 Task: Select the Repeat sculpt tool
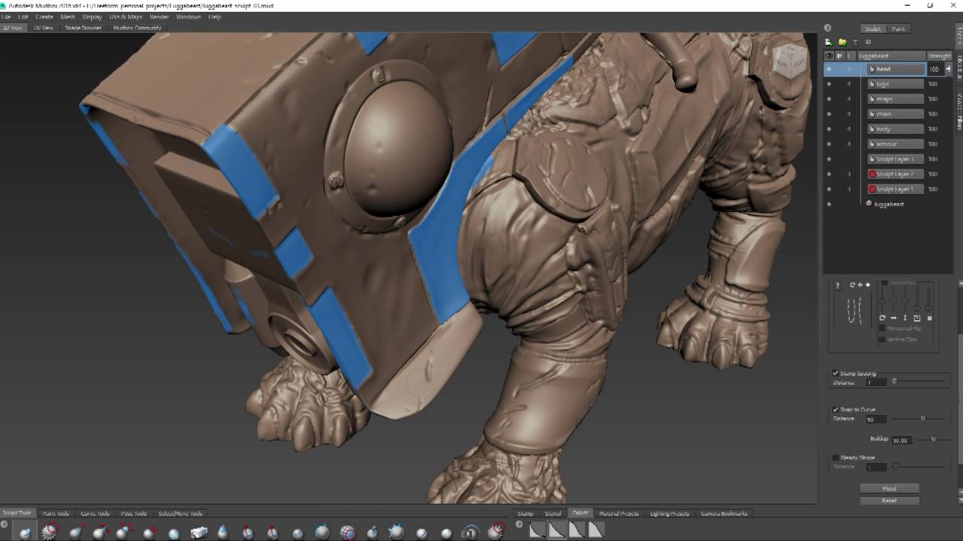click(x=223, y=532)
